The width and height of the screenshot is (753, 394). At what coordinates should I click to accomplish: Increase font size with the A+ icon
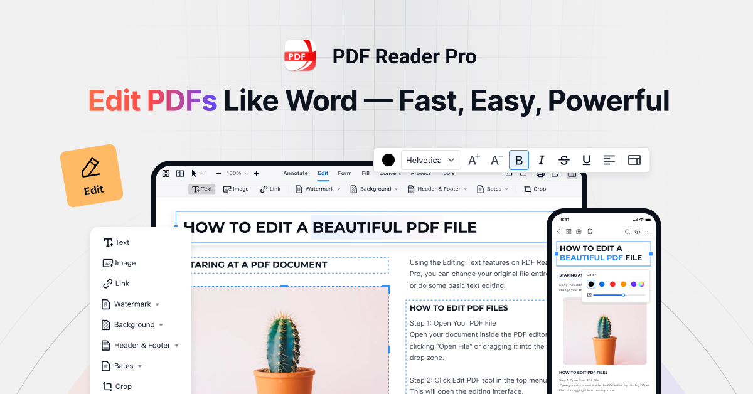(x=474, y=160)
